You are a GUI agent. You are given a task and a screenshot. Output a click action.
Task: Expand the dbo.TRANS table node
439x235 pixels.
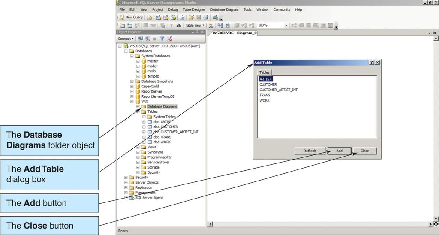tap(144, 137)
